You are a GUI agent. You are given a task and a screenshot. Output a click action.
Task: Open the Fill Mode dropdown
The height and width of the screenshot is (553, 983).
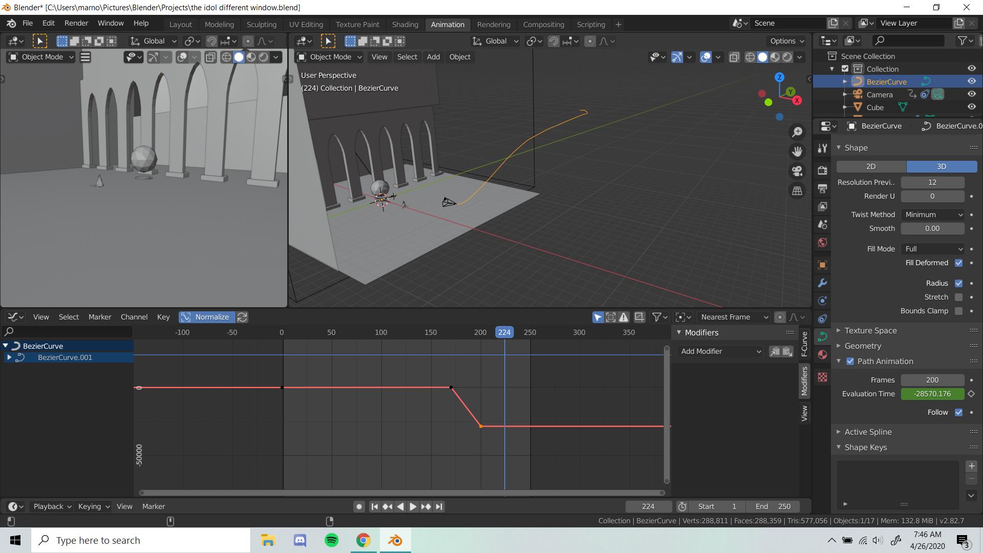932,249
